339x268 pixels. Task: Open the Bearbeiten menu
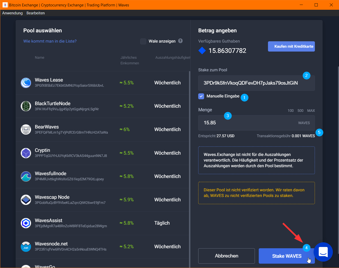coord(36,13)
